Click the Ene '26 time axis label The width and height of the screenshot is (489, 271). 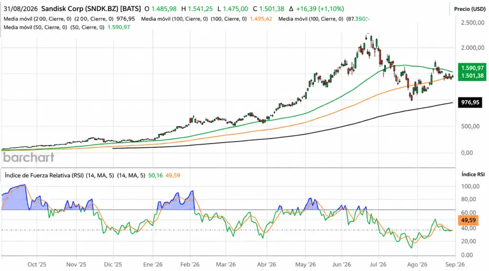pos(153,265)
